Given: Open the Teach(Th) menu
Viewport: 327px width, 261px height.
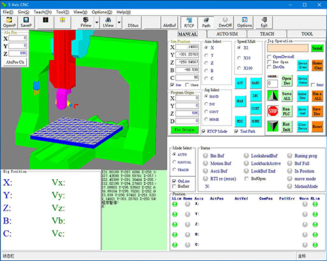Looking at the screenshot, I should [43, 12].
